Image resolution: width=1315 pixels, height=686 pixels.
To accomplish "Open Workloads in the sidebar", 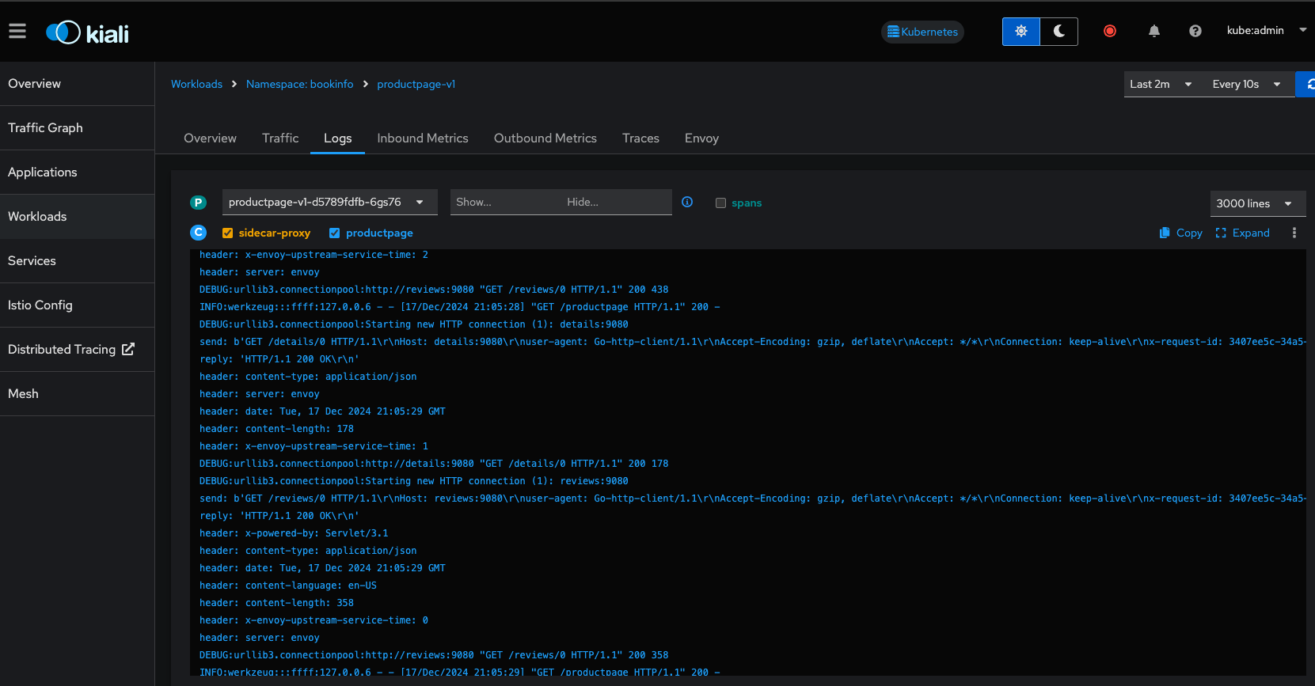I will [77, 217].
